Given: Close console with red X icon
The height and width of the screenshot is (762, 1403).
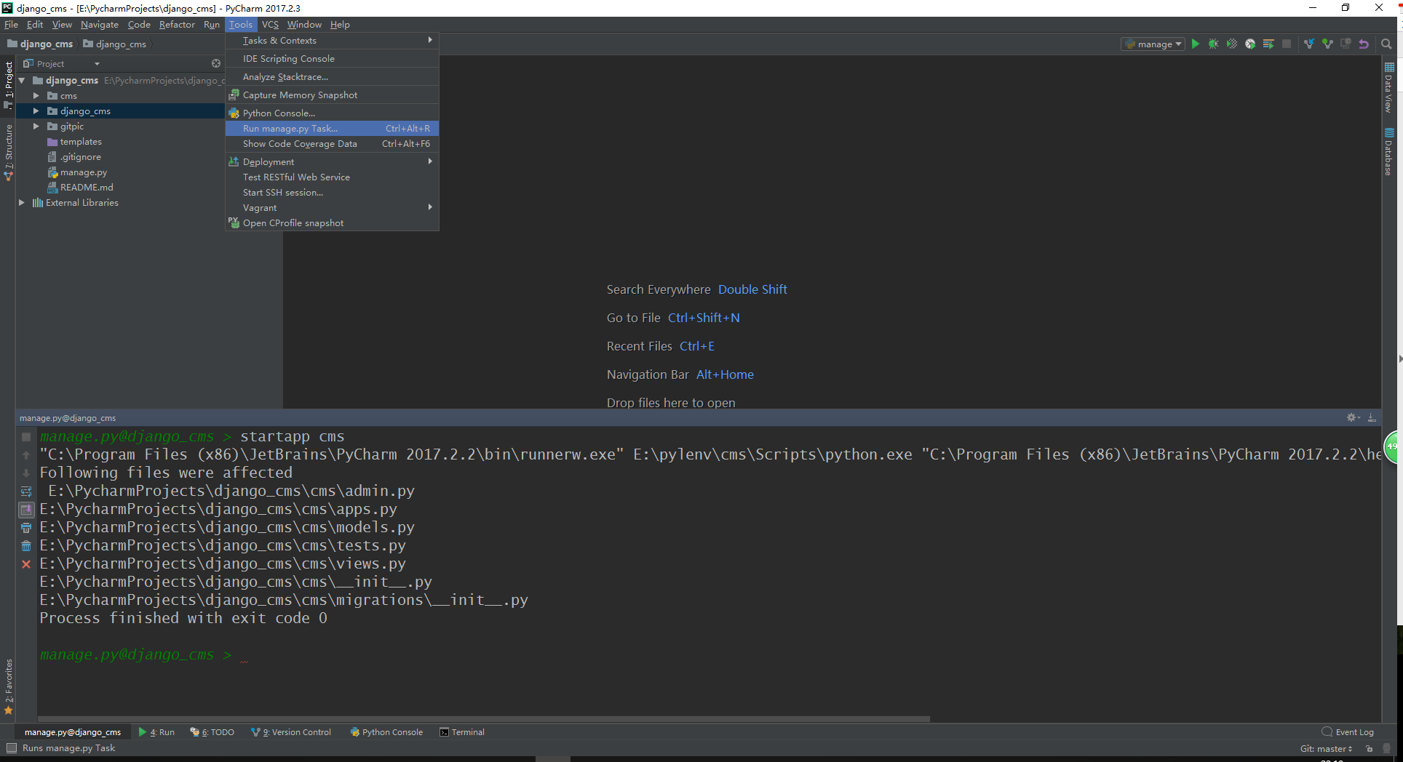Looking at the screenshot, I should [26, 564].
